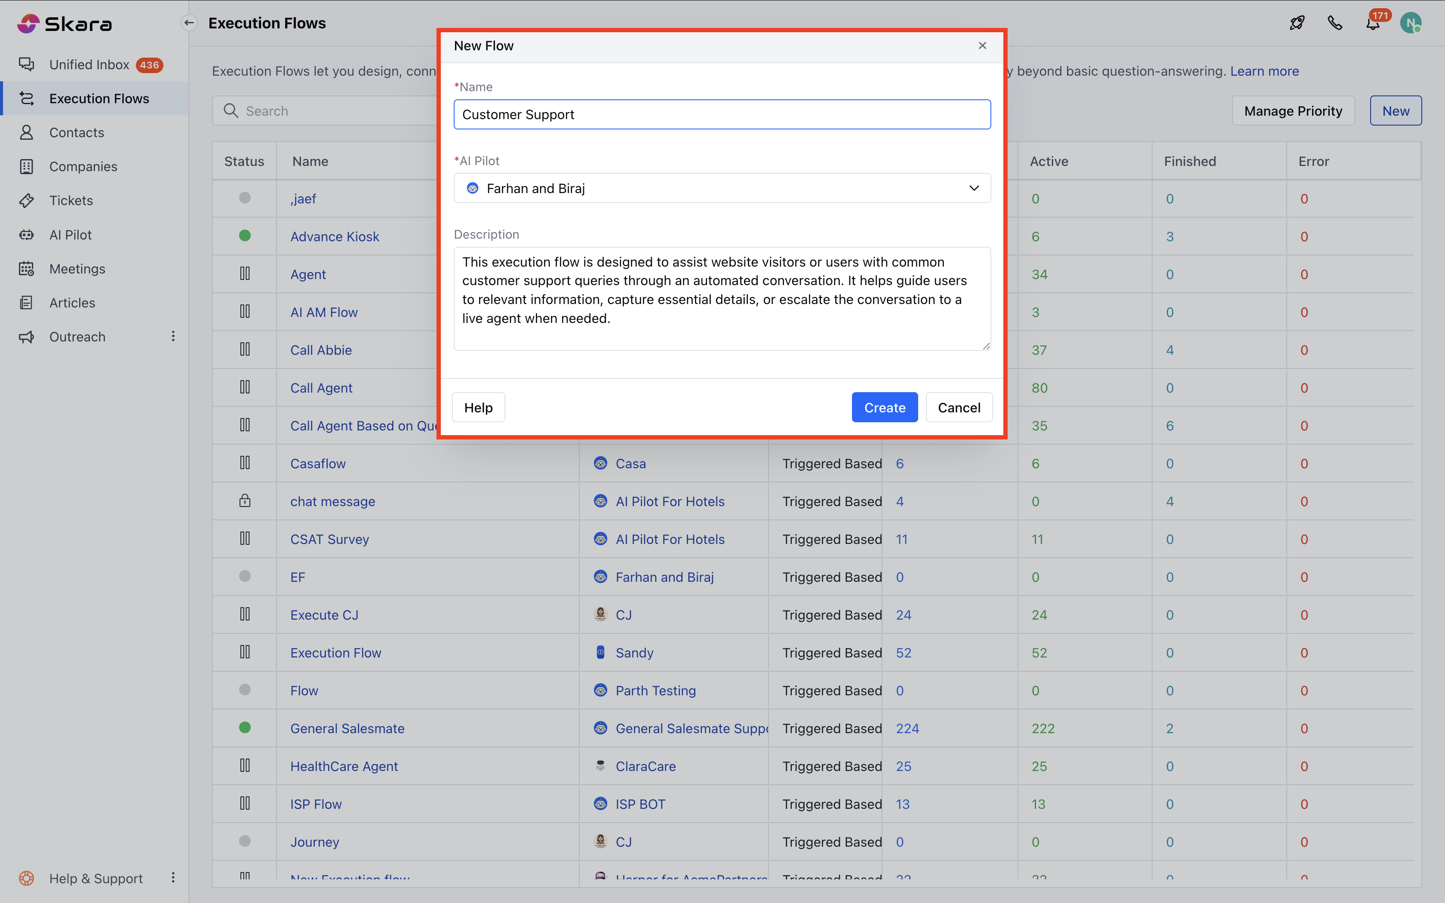
Task: Collapse sidebar with the back arrow icon
Action: pos(189,23)
